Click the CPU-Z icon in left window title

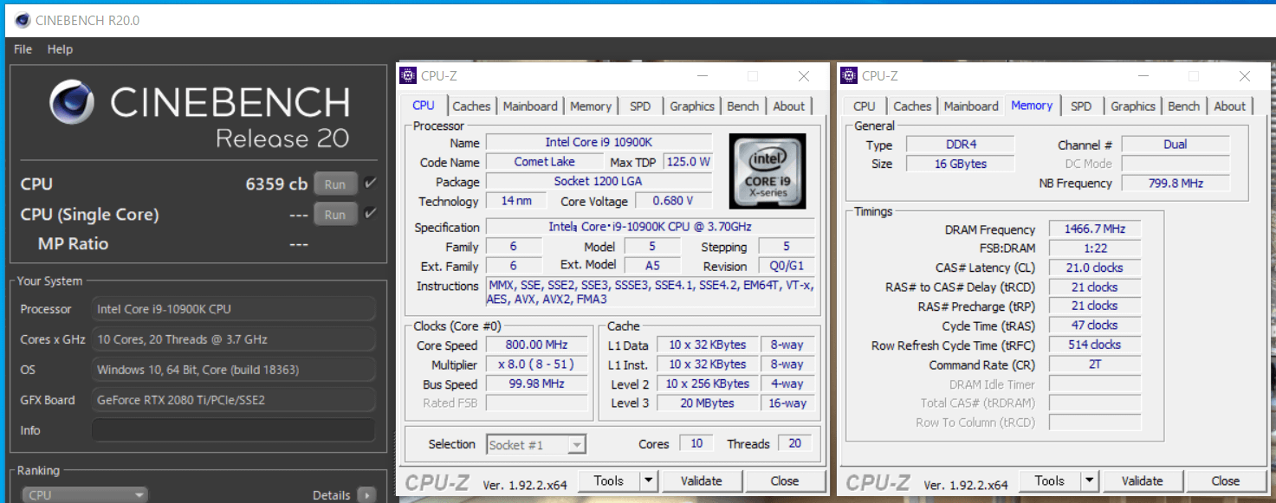click(x=408, y=76)
